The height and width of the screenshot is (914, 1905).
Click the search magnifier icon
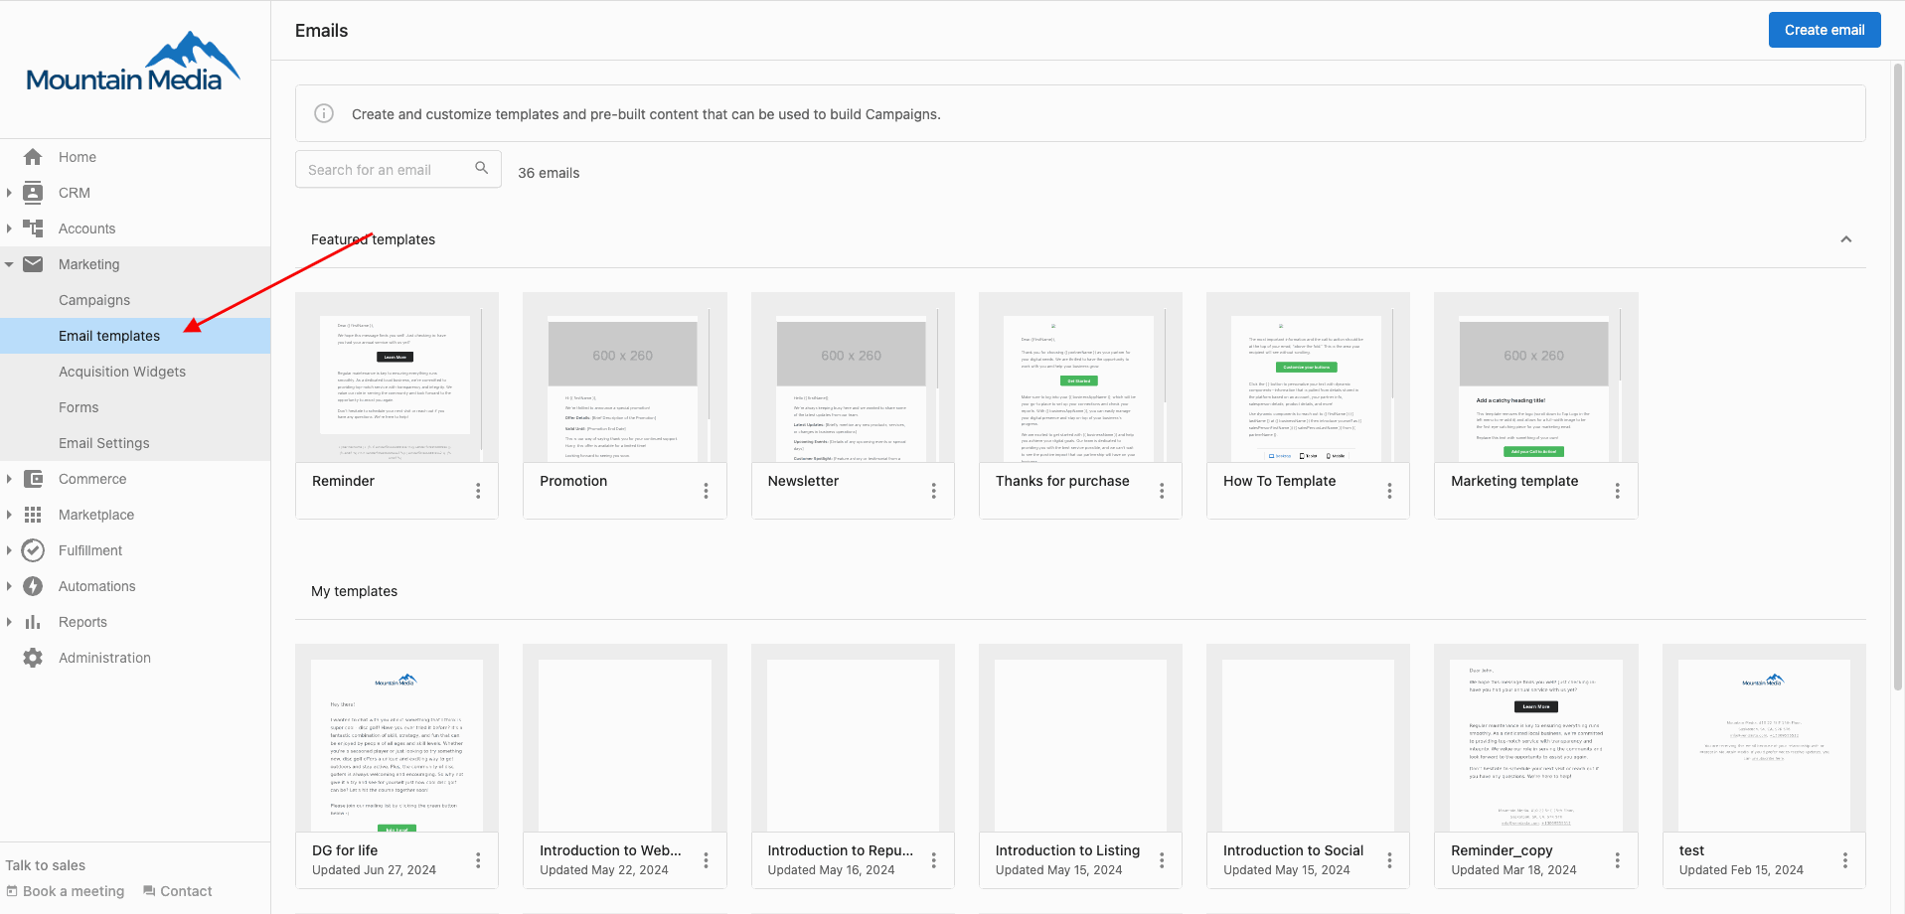[482, 168]
